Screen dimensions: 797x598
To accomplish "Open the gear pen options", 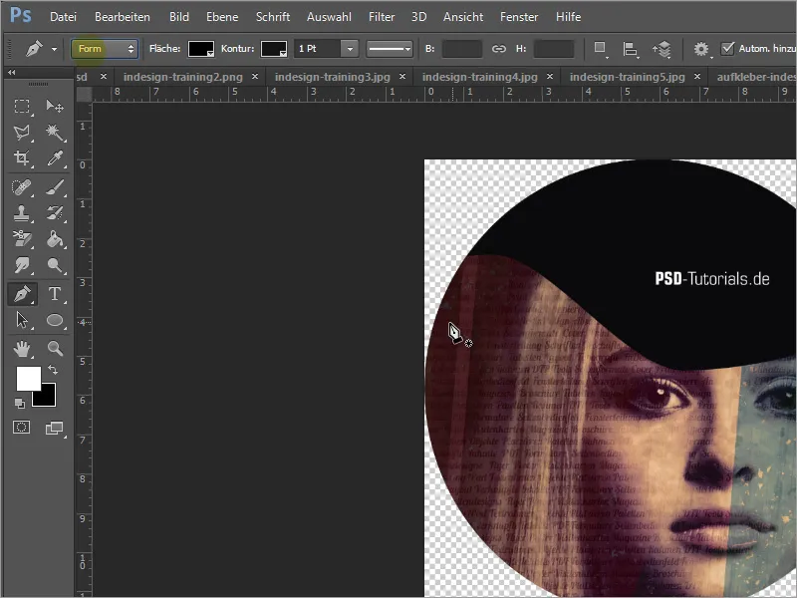I will (701, 49).
